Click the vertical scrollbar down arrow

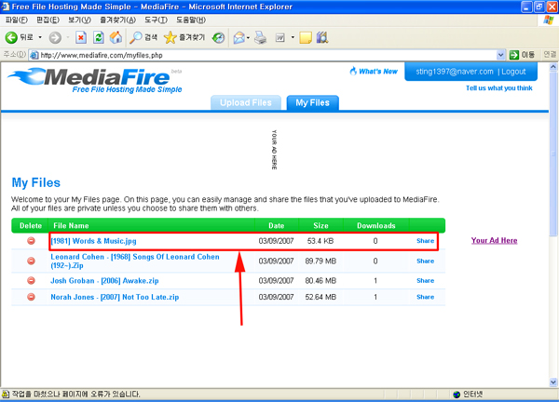point(552,382)
